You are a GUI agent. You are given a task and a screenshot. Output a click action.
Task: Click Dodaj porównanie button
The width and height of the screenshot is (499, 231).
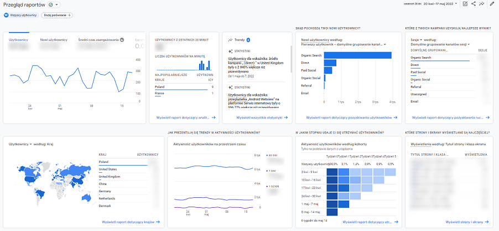(58, 15)
